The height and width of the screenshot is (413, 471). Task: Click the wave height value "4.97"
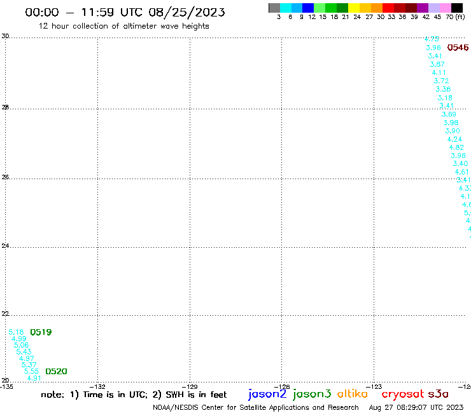27,358
